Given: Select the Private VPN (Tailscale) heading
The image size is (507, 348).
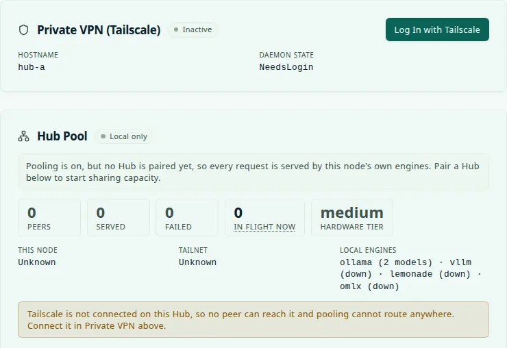Looking at the screenshot, I should (x=99, y=29).
